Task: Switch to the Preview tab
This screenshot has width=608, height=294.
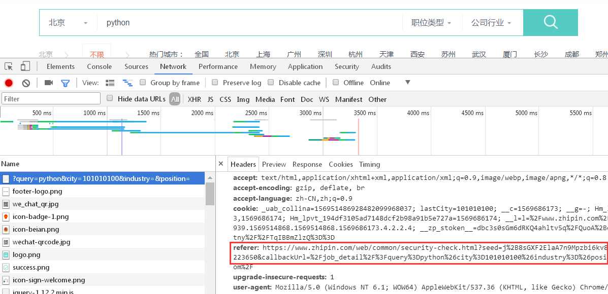Action: (274, 164)
